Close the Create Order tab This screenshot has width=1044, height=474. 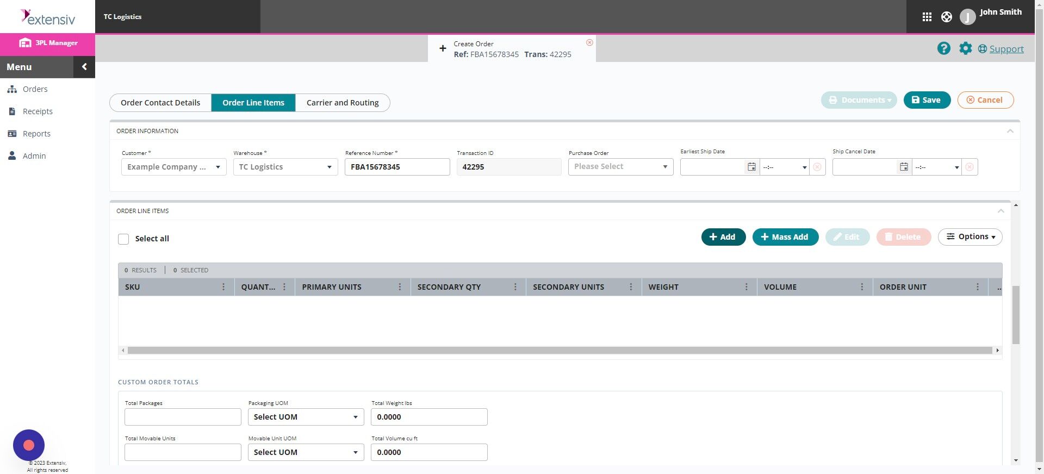[589, 42]
